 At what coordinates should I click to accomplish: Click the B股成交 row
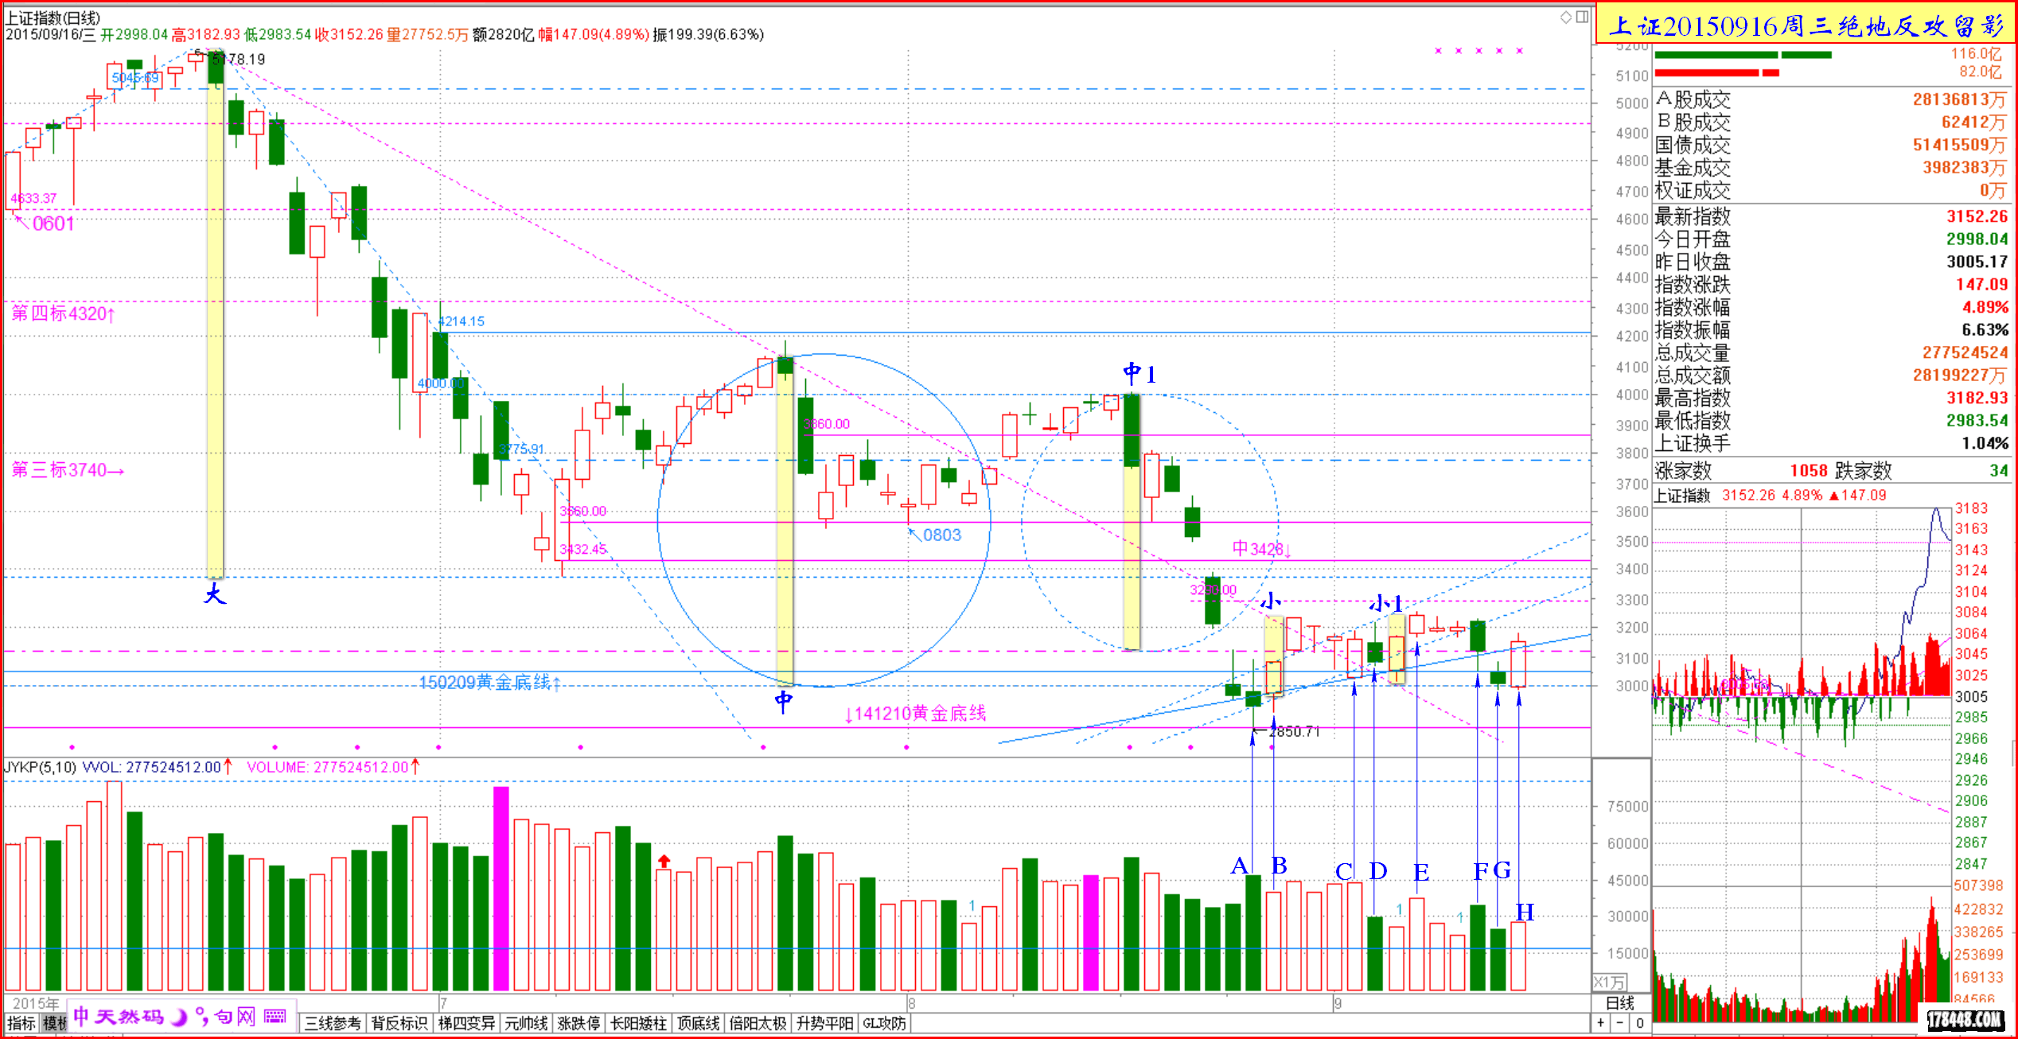(1830, 122)
